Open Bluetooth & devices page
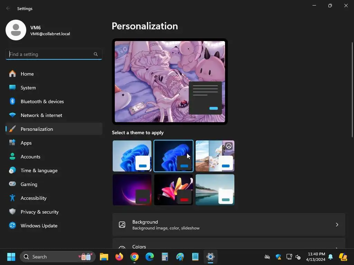 point(54,101)
